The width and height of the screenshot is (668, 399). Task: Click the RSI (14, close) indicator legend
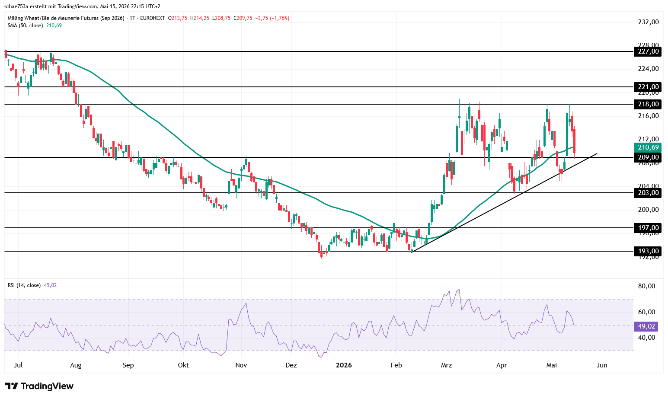pyautogui.click(x=24, y=285)
